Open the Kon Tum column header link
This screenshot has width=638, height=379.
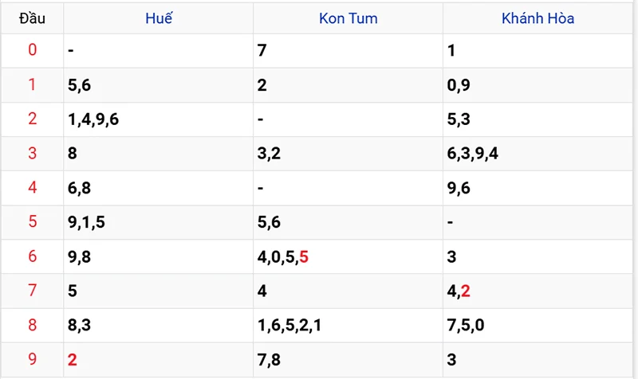click(x=348, y=19)
